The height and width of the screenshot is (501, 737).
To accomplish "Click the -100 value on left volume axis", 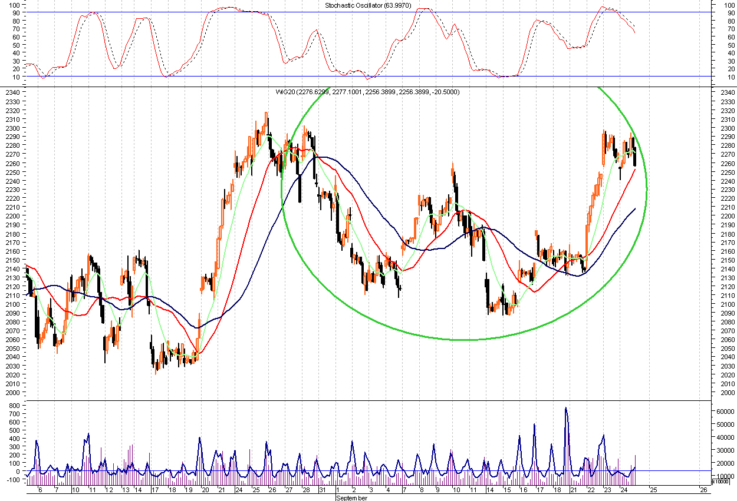I will point(14,480).
